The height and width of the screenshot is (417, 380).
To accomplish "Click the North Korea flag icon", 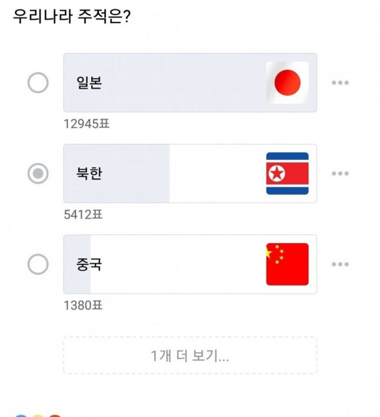I will tap(287, 174).
